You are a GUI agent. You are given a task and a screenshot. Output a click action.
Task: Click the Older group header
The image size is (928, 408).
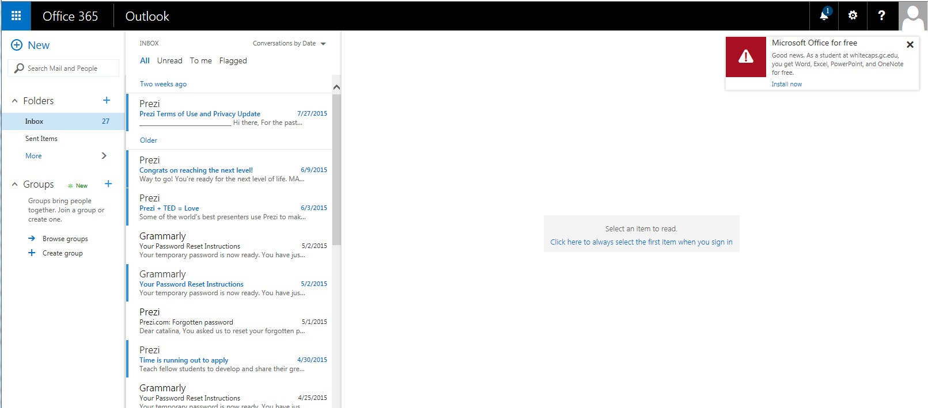pyautogui.click(x=149, y=140)
